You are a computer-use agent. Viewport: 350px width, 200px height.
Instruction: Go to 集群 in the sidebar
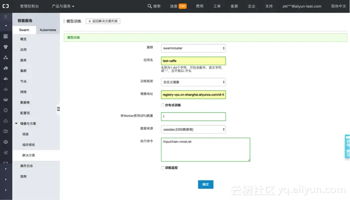point(23,70)
